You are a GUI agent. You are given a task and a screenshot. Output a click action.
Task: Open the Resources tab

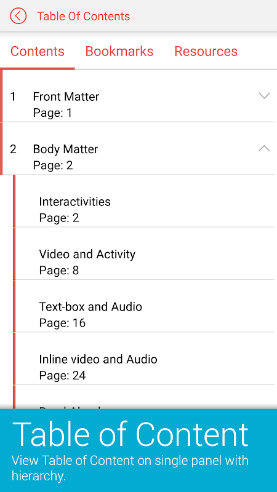(x=206, y=51)
